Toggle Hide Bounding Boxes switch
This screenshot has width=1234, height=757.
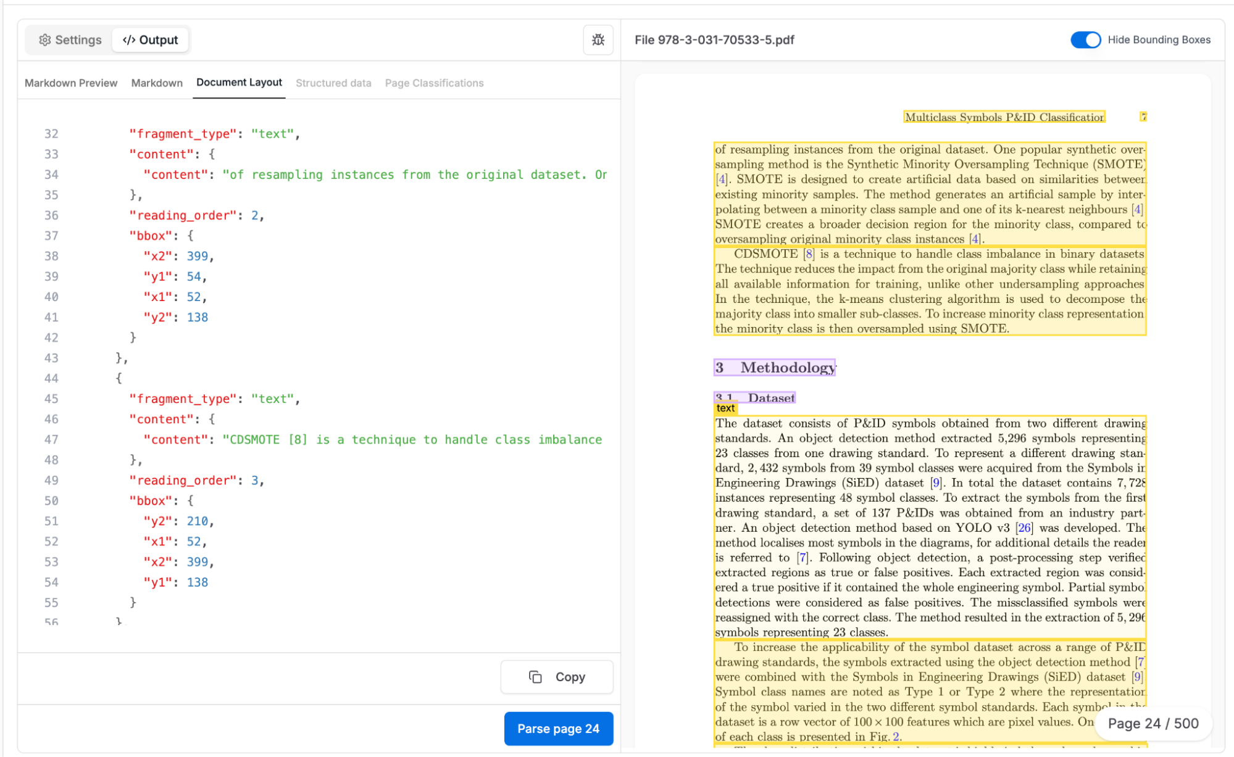pos(1085,40)
